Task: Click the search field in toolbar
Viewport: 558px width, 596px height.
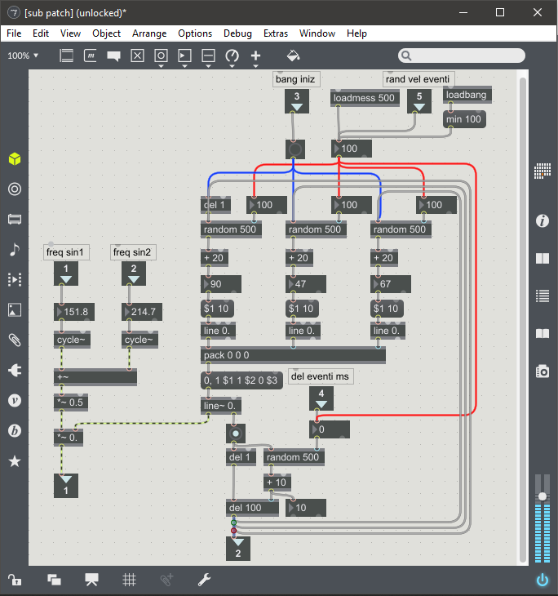Action: coord(462,56)
